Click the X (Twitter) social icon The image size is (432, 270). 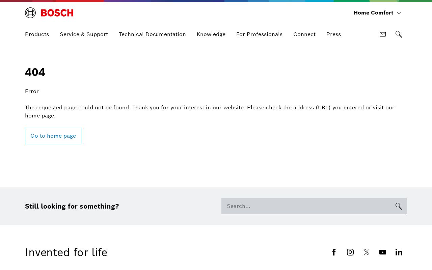[367, 252]
